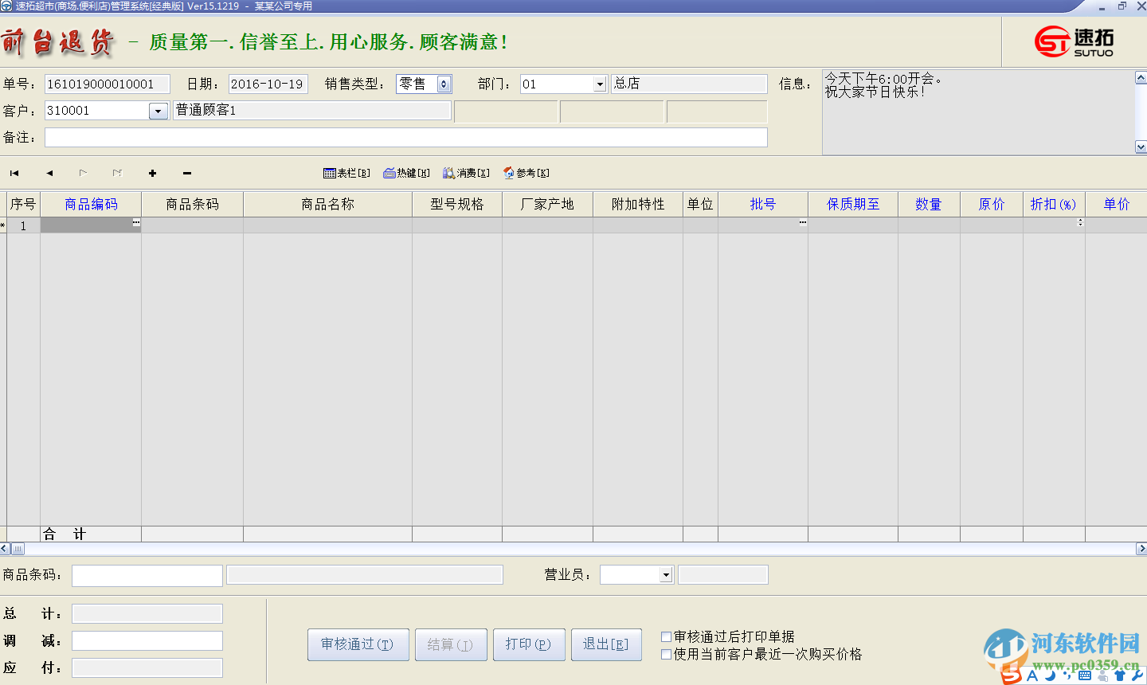Click 审核通过(T) button
The image size is (1147, 685).
[x=358, y=644]
